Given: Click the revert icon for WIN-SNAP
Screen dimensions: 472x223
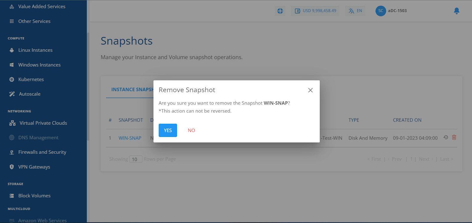Looking at the screenshot, I should 446,137.
